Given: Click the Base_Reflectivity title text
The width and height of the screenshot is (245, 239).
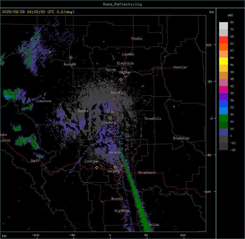Looking at the screenshot, I should tap(122, 4).
